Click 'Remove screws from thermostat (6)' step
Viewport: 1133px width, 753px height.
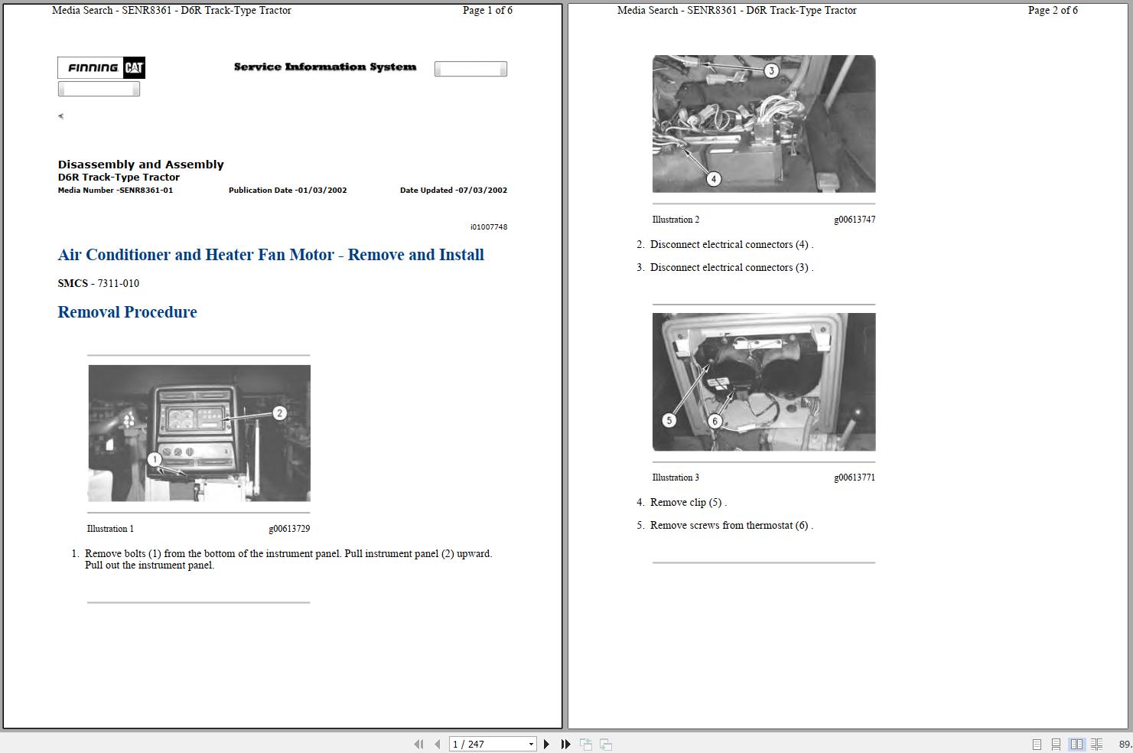[x=731, y=526]
